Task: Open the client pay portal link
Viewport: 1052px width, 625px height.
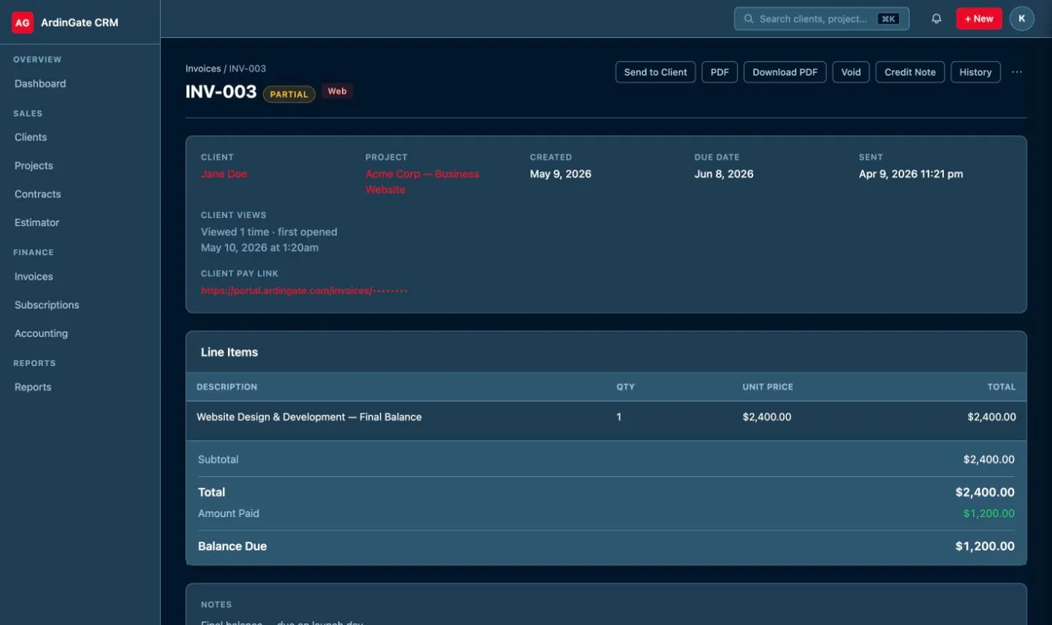Action: 304,290
